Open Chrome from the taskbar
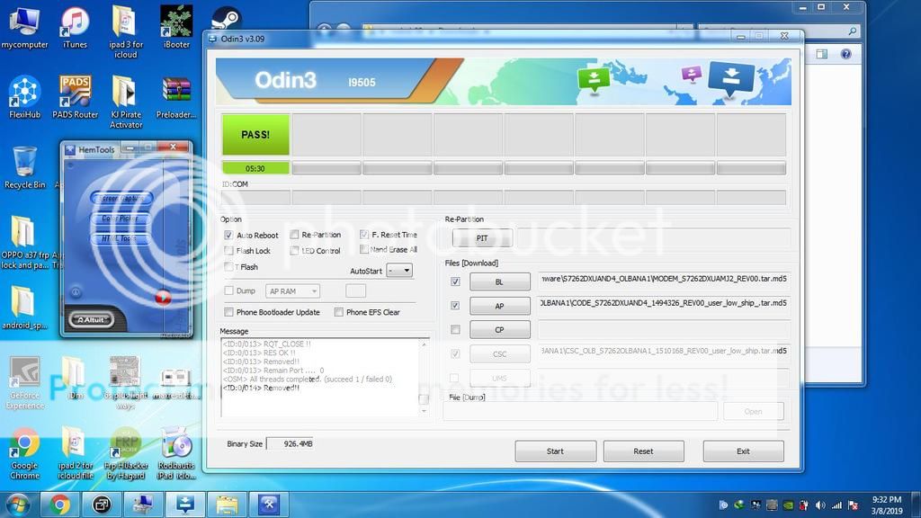The image size is (921, 518). click(60, 505)
